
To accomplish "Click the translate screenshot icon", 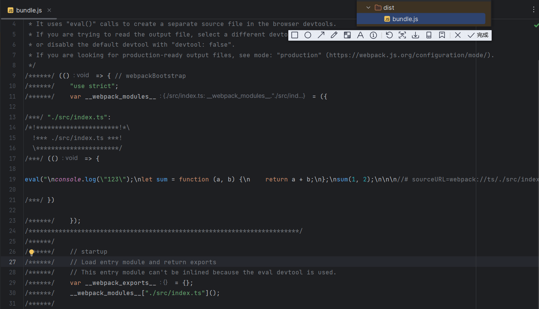I will coord(402,35).
